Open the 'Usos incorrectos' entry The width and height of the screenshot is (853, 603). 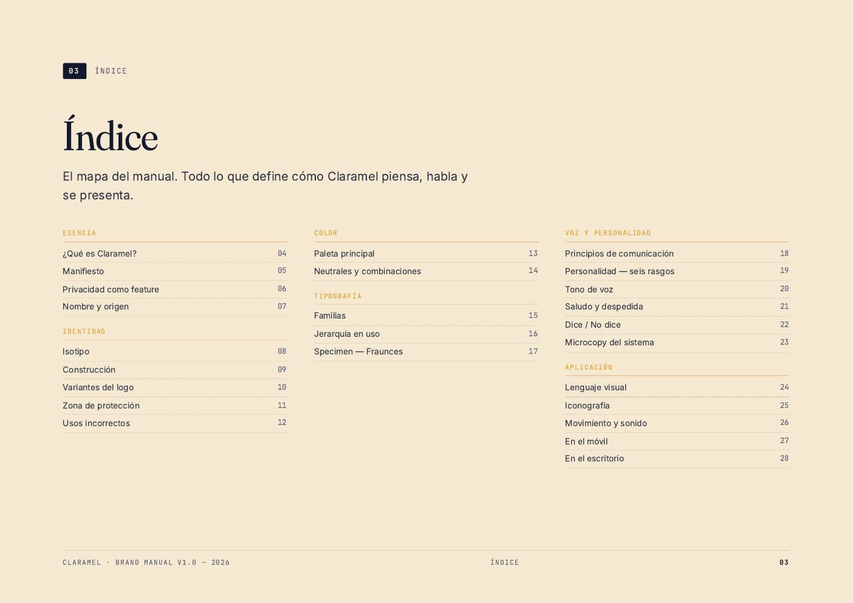click(x=96, y=423)
